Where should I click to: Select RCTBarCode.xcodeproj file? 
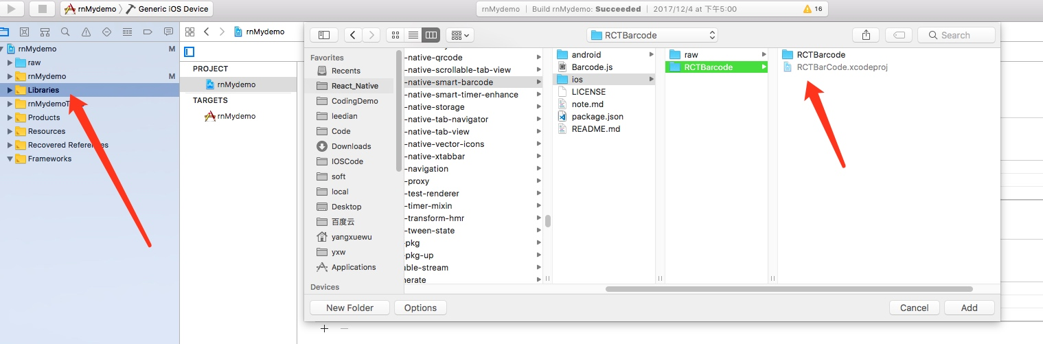[x=835, y=67]
